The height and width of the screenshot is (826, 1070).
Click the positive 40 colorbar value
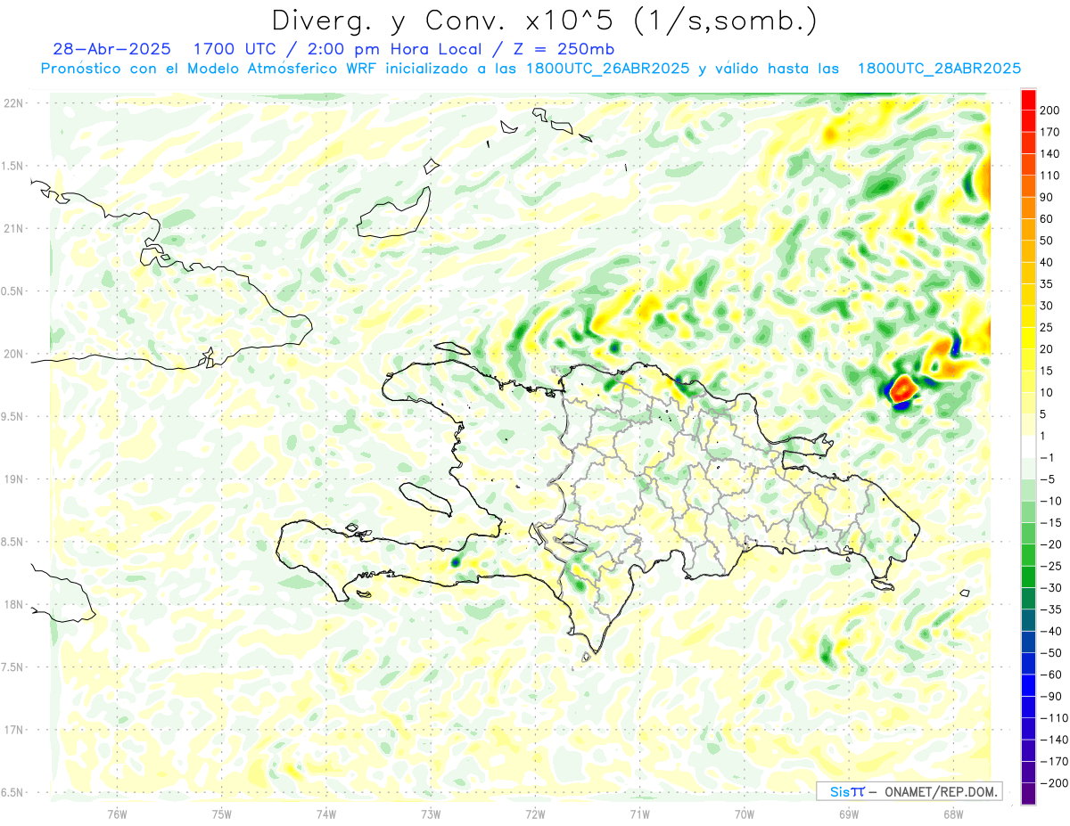(1046, 262)
